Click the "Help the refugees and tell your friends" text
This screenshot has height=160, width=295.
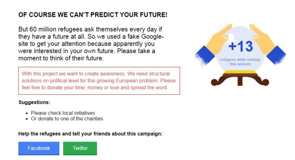click(x=90, y=134)
